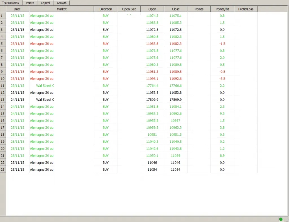Select row header number 13
Image resolution: width=289 pixels, height=222 pixels.
coord(3,100)
